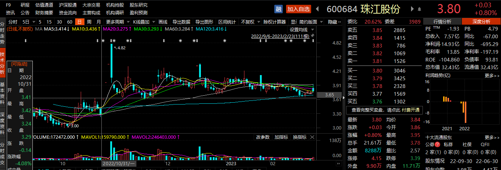Click the price alert bell icon
The image size is (501, 170).
click(419, 9)
